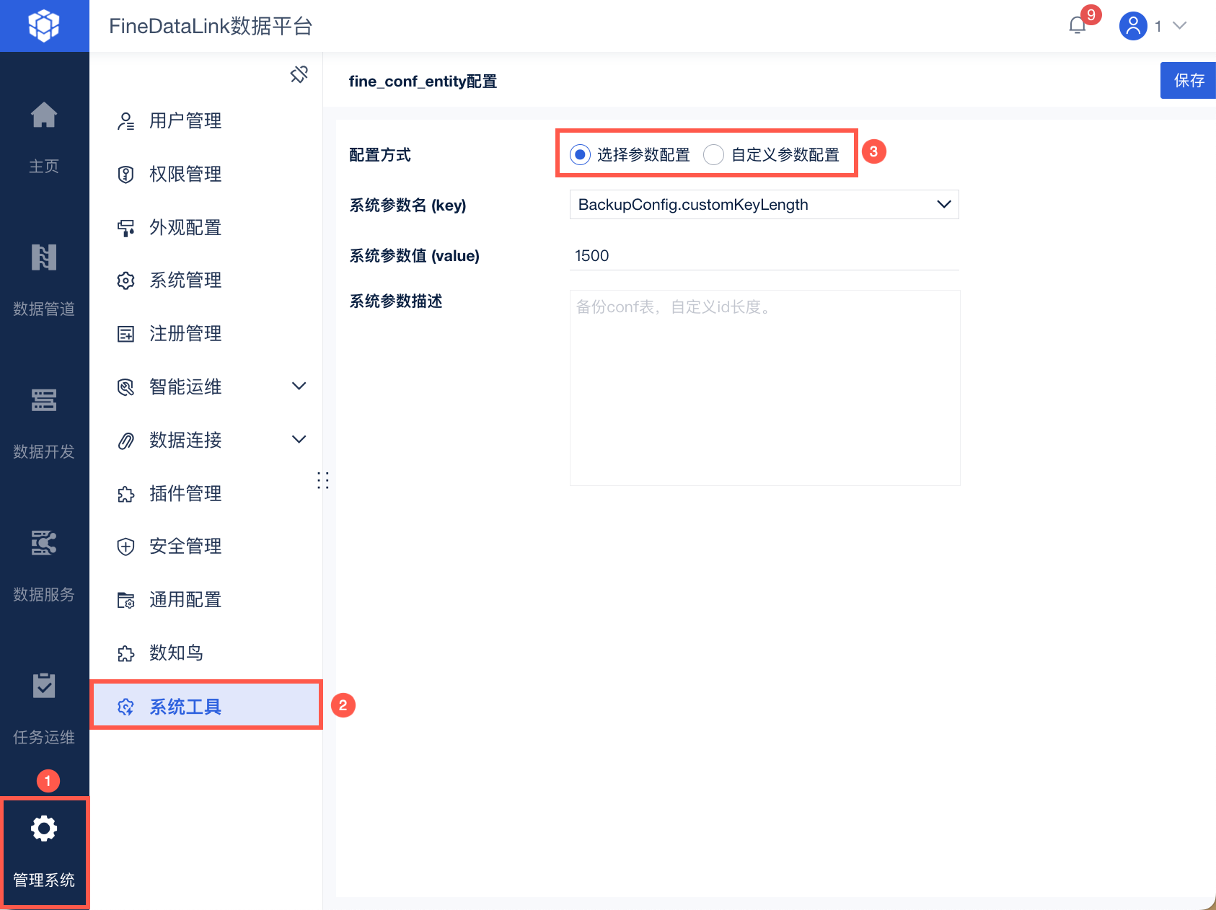Open the 数据管道 pipeline icon
Viewport: 1216px width, 910px height.
(x=44, y=257)
